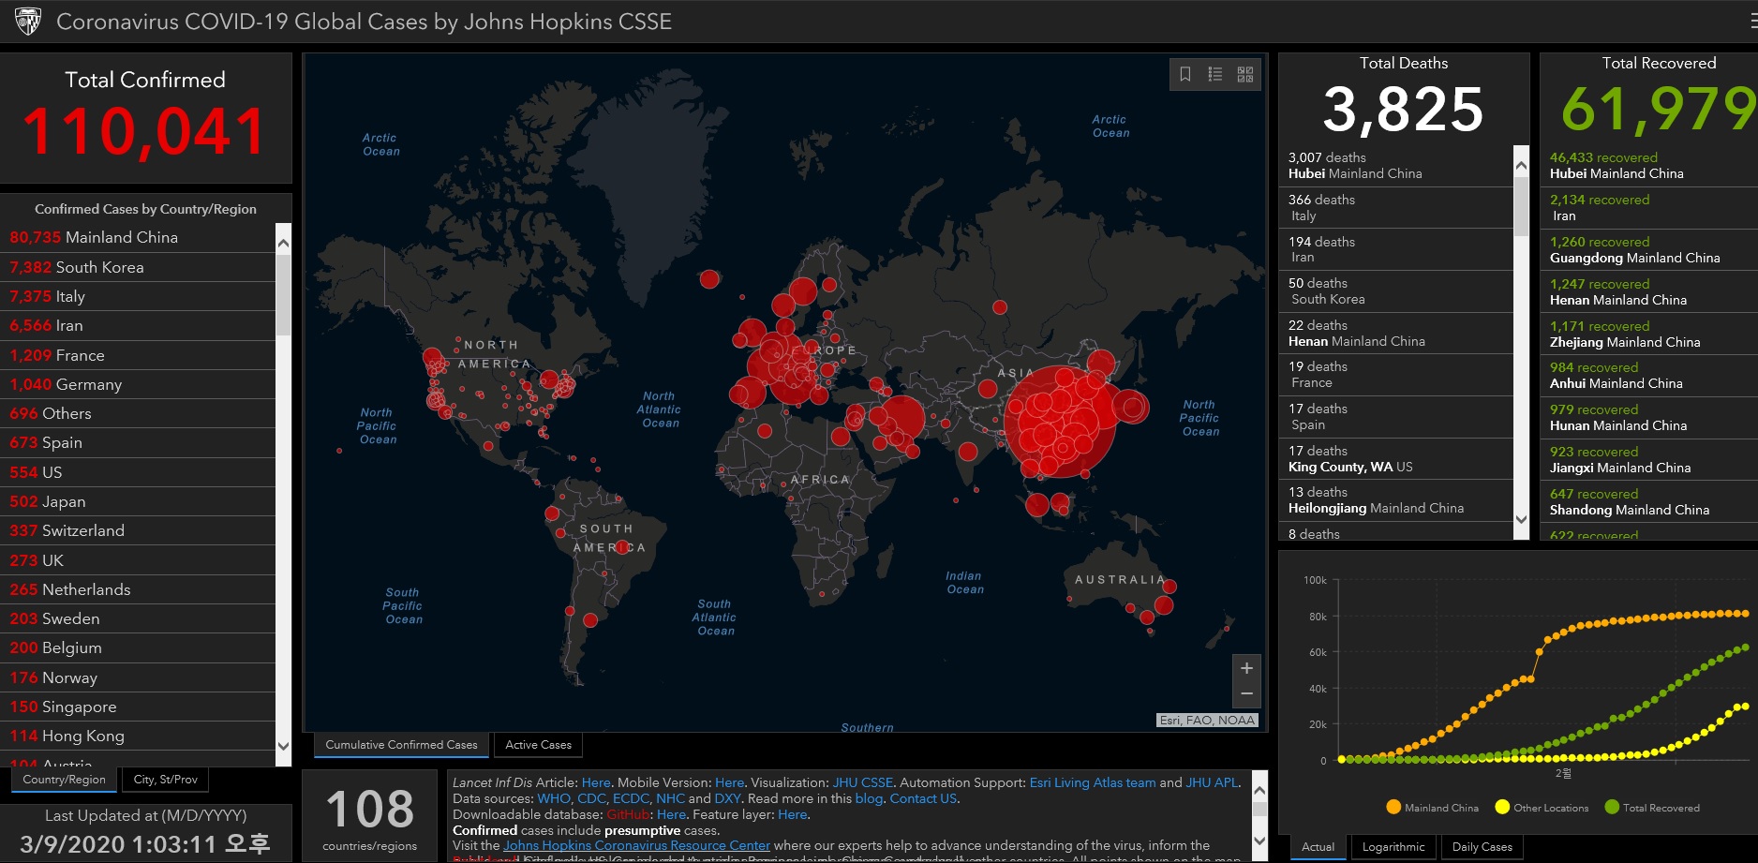This screenshot has height=863, width=1758.
Task: Select Singapore in confirmed cases list
Action: point(139,707)
